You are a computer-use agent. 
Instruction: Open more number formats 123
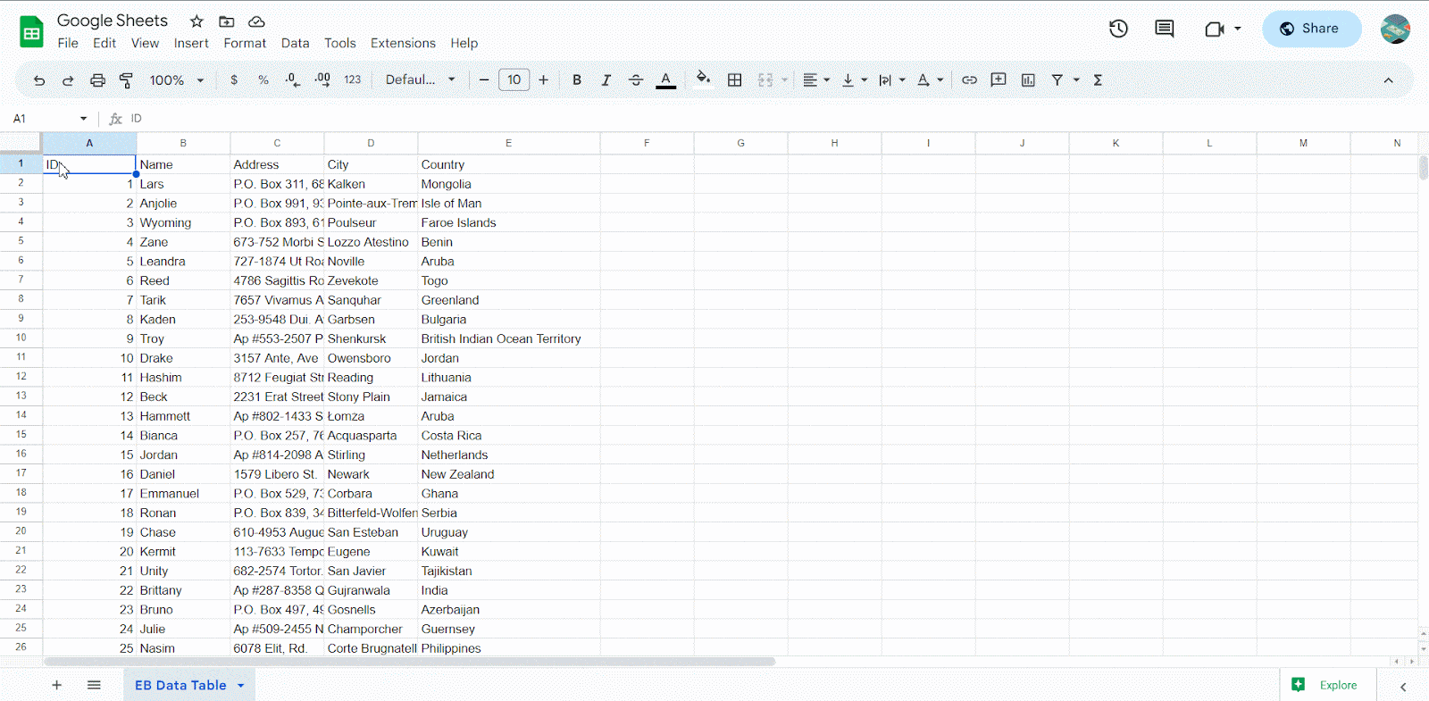353,80
